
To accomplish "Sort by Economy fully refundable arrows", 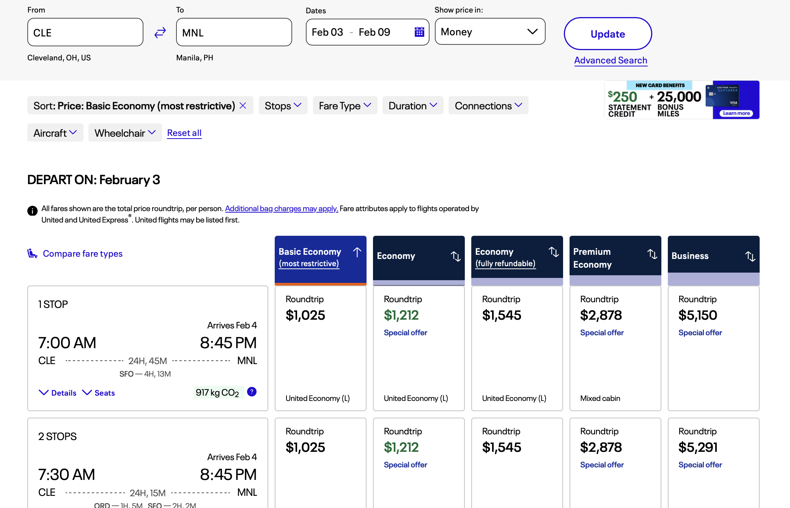I will tap(554, 252).
